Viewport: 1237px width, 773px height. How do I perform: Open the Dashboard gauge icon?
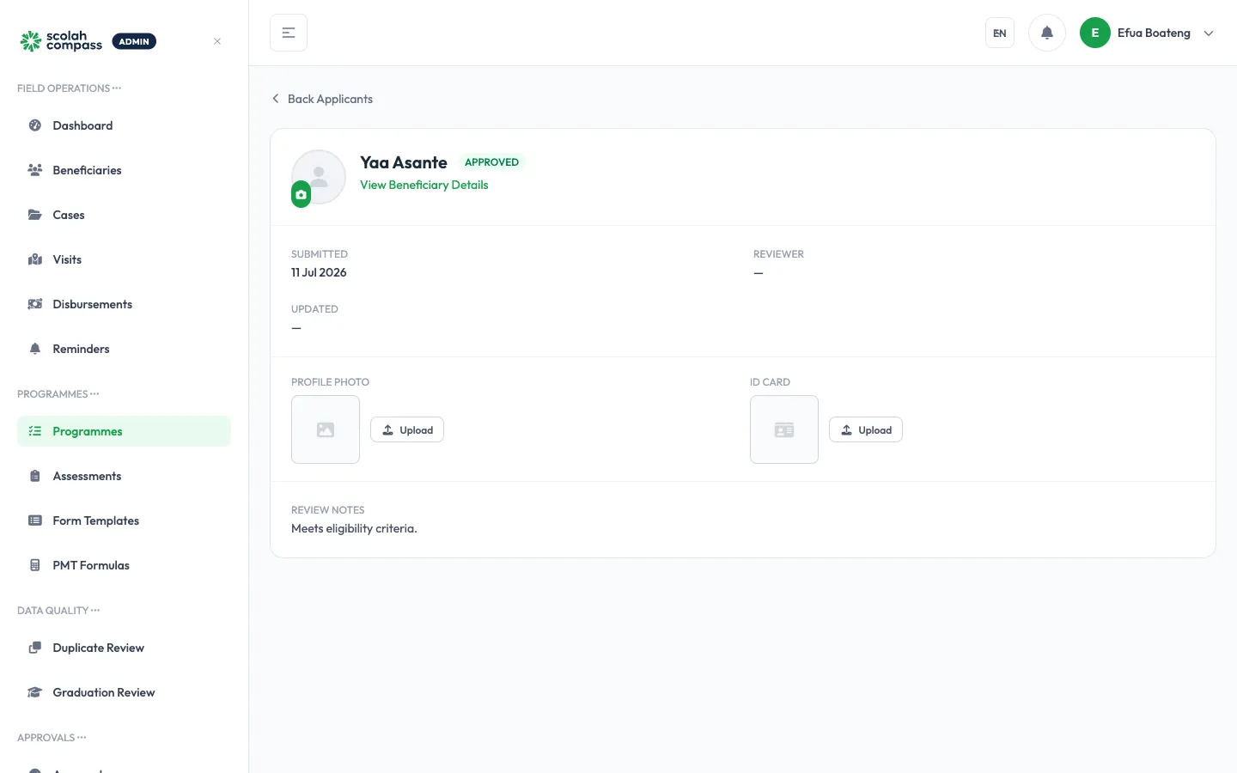(35, 125)
